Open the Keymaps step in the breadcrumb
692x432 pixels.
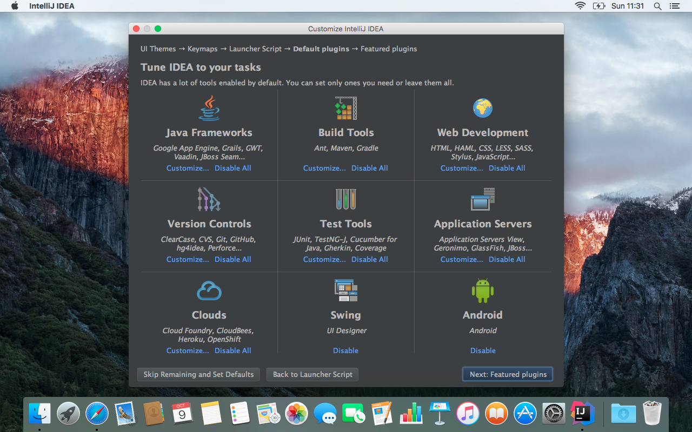tap(202, 49)
